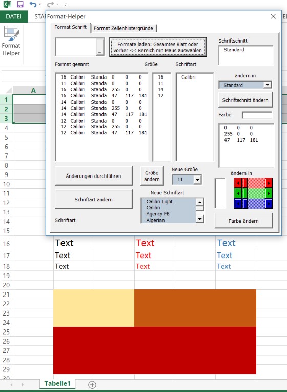Decrease green value with left arrow
287x392 pixels.
click(238, 193)
